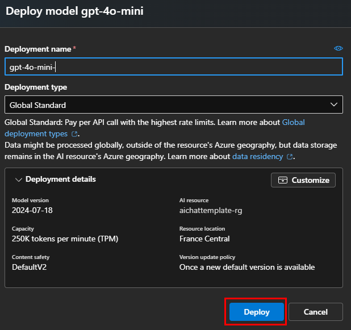351x330 pixels.
Task: Click the aichattemplate-rg AI resource name
Action: 211,211
